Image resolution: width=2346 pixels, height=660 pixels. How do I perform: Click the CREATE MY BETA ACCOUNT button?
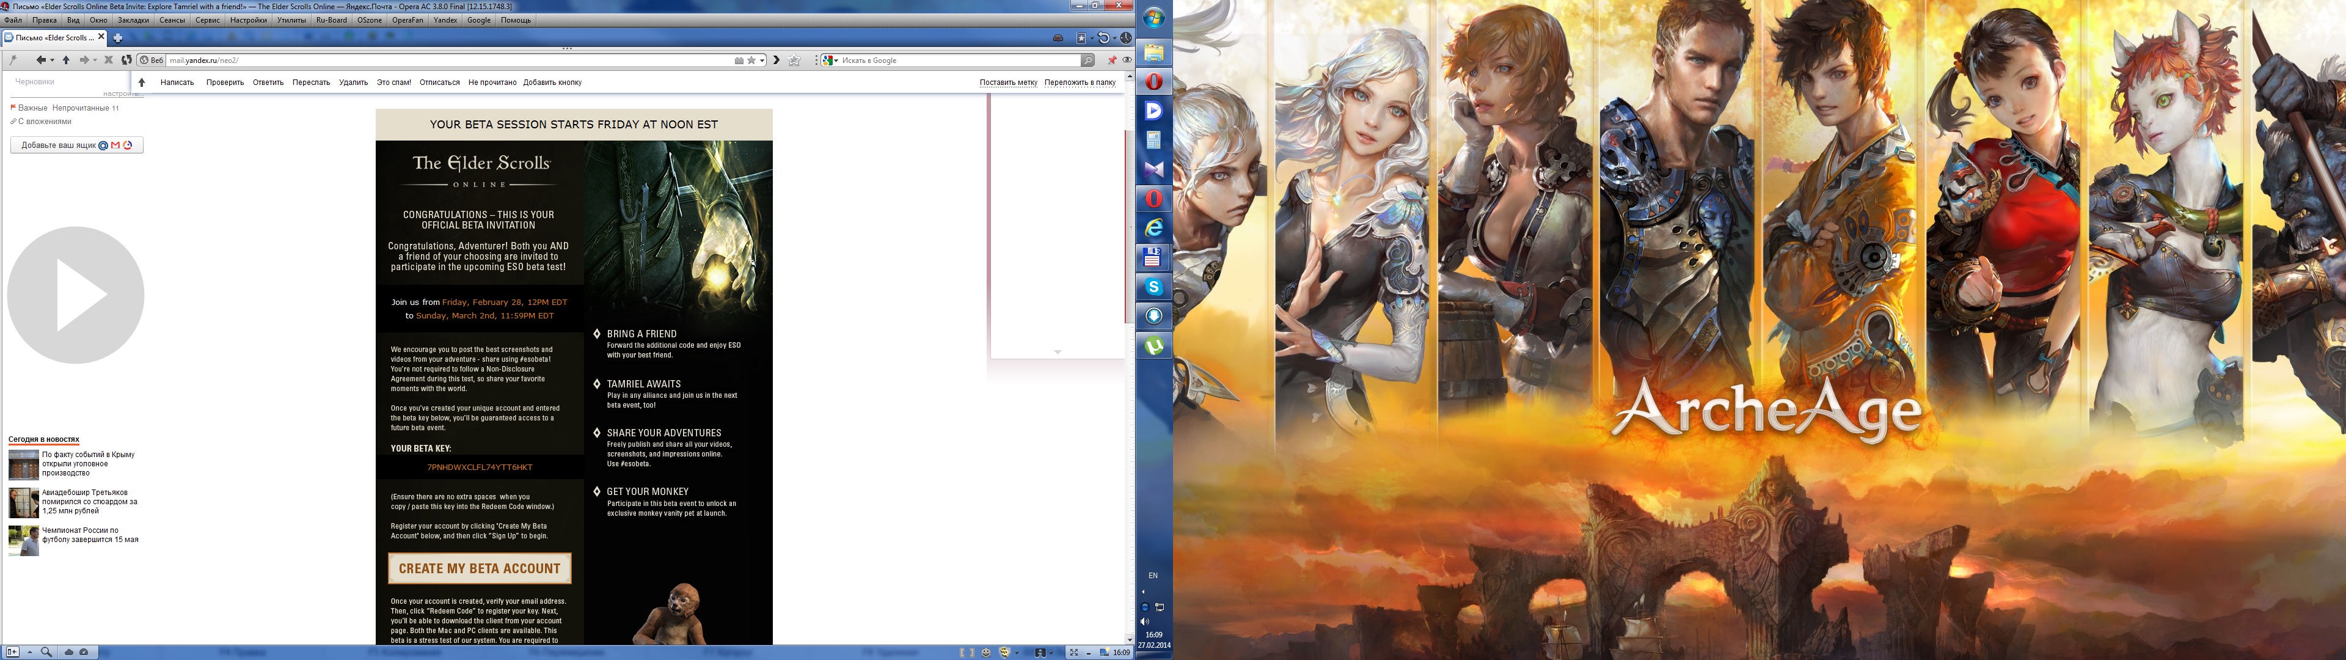(x=480, y=568)
